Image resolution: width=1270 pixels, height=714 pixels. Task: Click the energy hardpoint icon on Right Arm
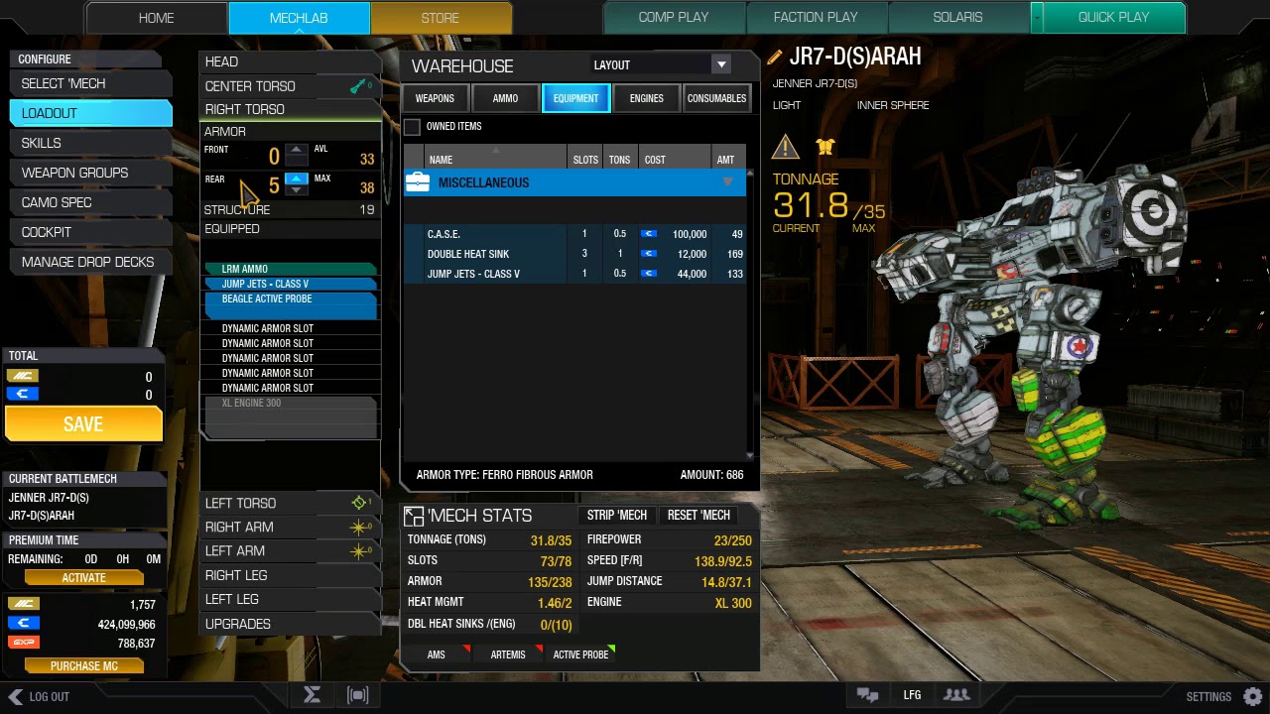[359, 528]
